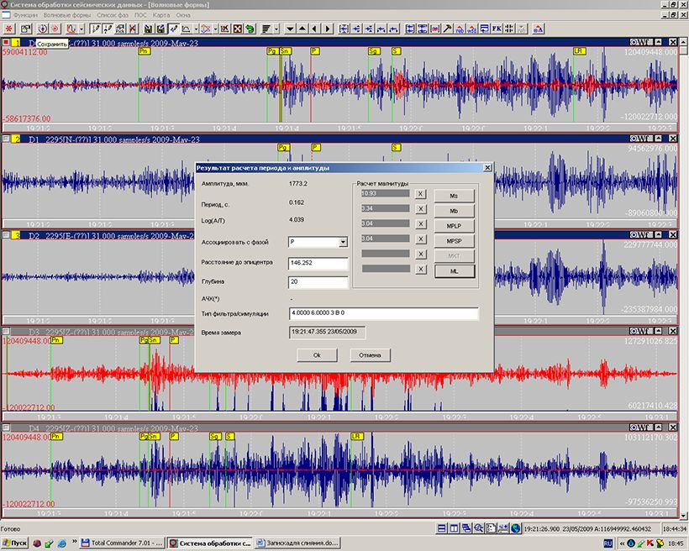
Task: Click the scroll-up triangle toolbar icon
Action: (302, 29)
